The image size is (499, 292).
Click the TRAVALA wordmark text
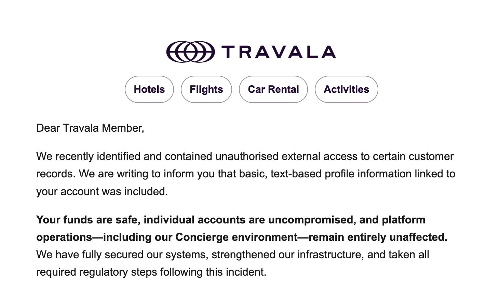click(279, 52)
